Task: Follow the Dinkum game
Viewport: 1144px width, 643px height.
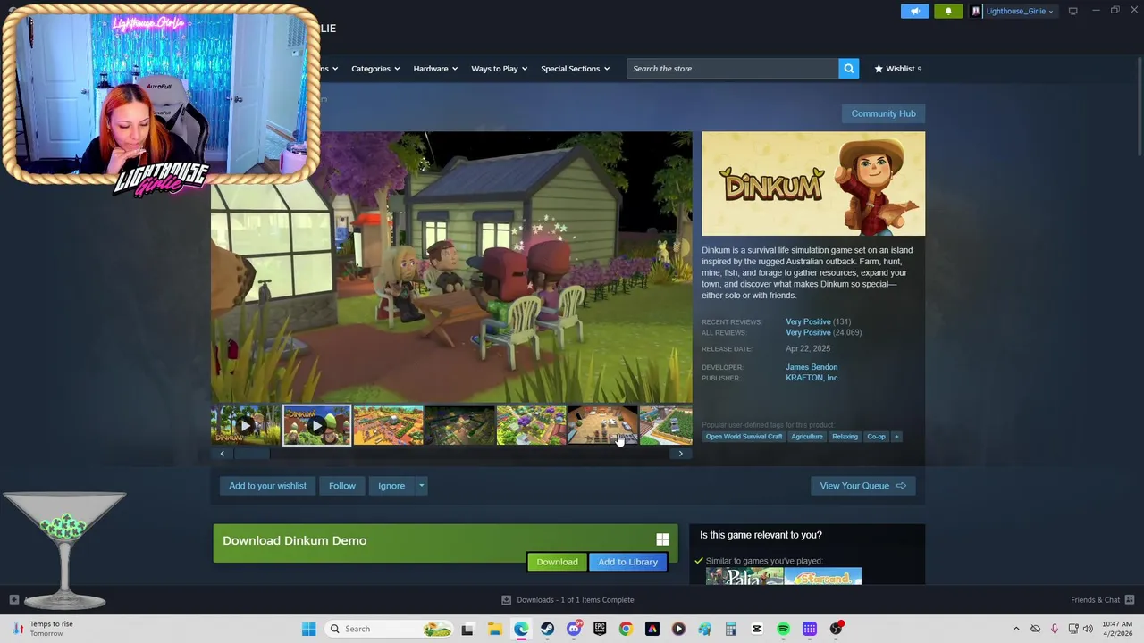Action: pos(341,486)
